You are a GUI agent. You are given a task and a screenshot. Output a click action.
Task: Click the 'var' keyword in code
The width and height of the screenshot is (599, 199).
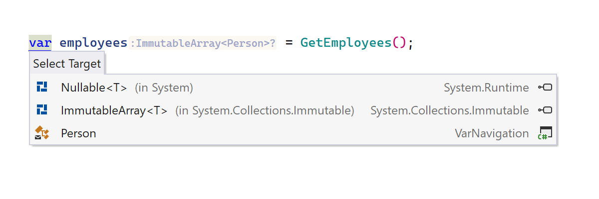(x=40, y=43)
